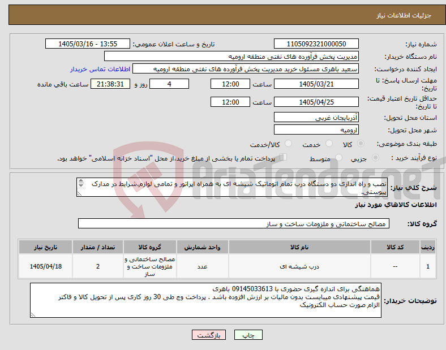Viewport: 446px width, 350px height.
Task: Click the تاریخ نیاز column header
Action: (x=45, y=247)
